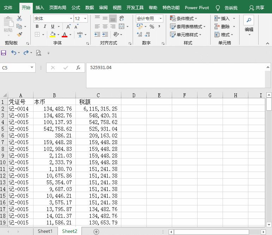
Task: Toggle middle vertical alignment
Action: click(105, 18)
